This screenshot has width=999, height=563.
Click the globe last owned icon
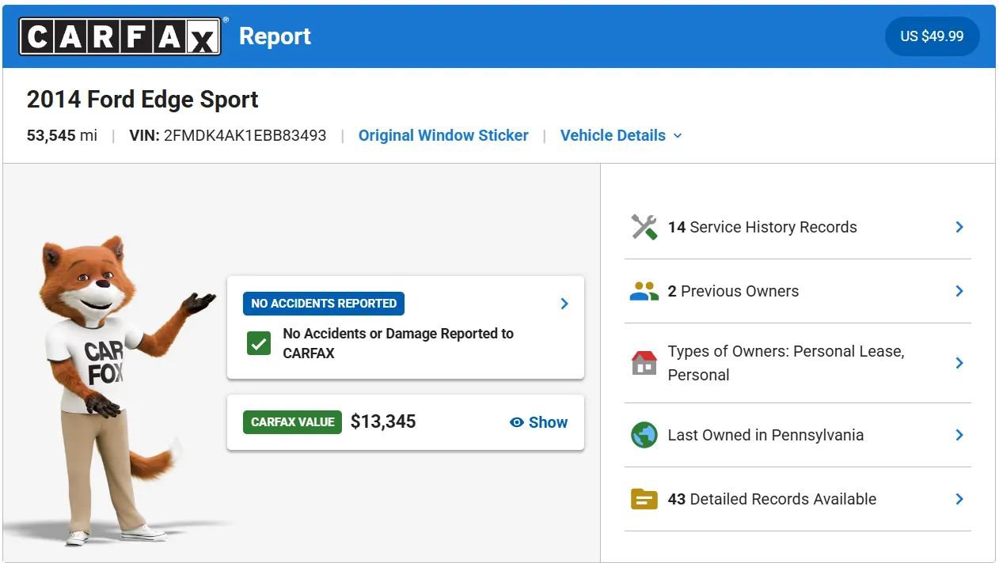[x=644, y=435]
